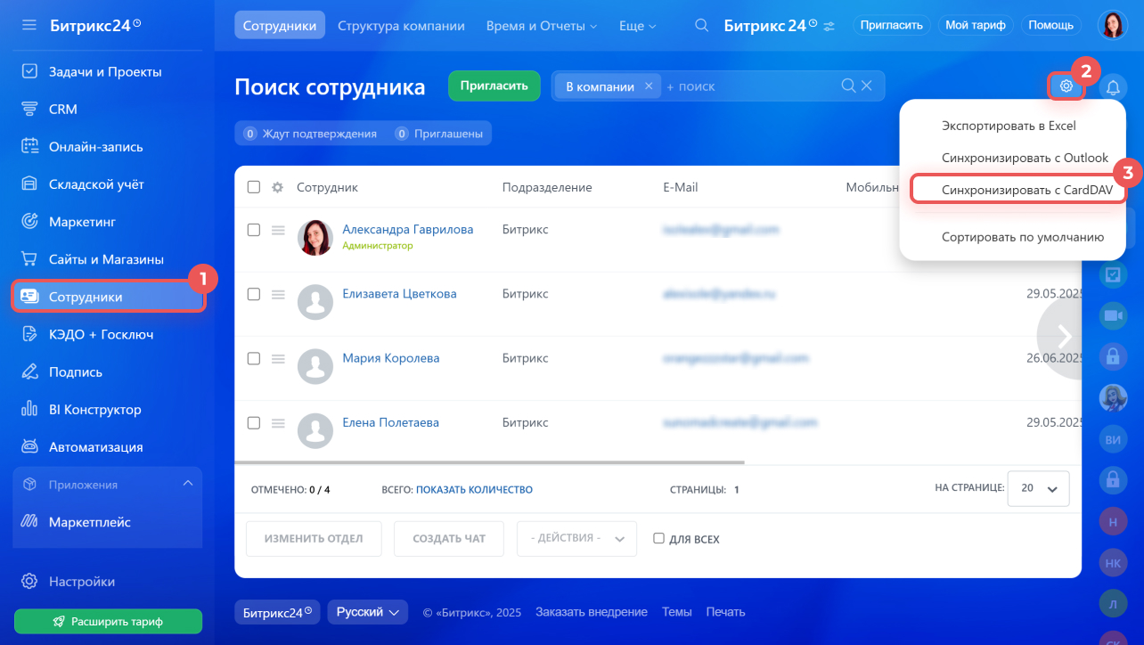Open row menu for Мария Королева
The height and width of the screenshot is (645, 1144).
pyautogui.click(x=278, y=358)
